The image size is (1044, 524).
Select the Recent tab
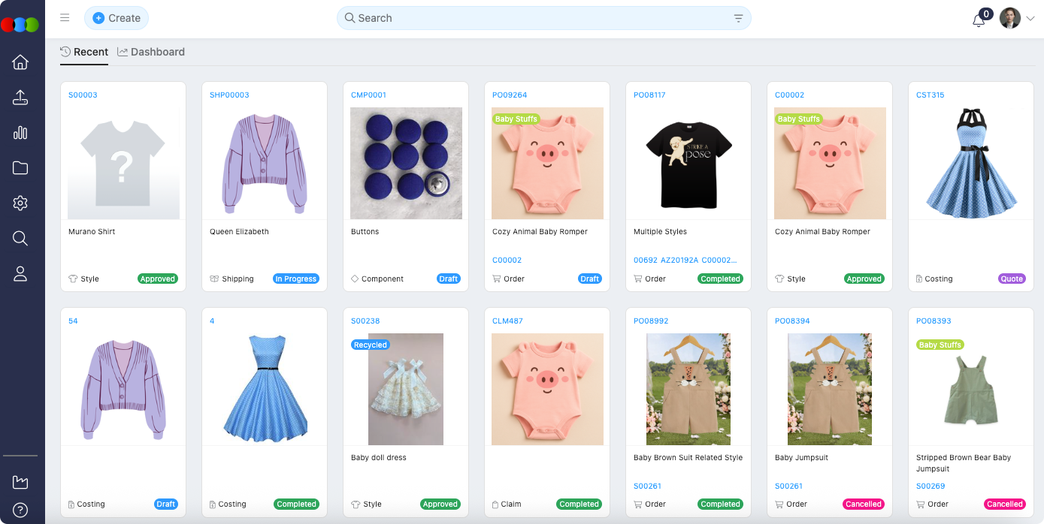pos(84,52)
